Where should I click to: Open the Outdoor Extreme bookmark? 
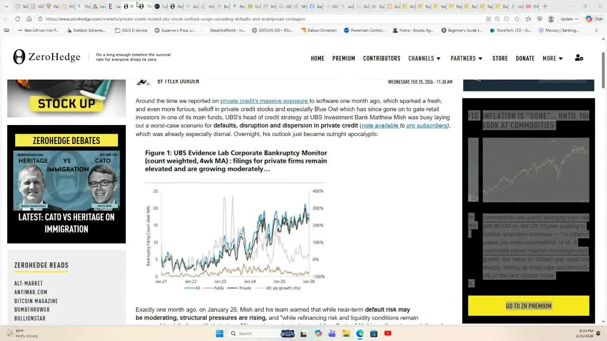coord(86,30)
